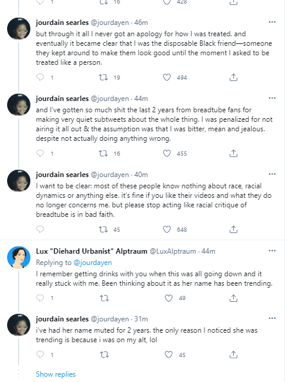Viewport: 285px width, 382px height.
Task: Open more options on Lux Alptraum's tweet
Action: [272, 251]
